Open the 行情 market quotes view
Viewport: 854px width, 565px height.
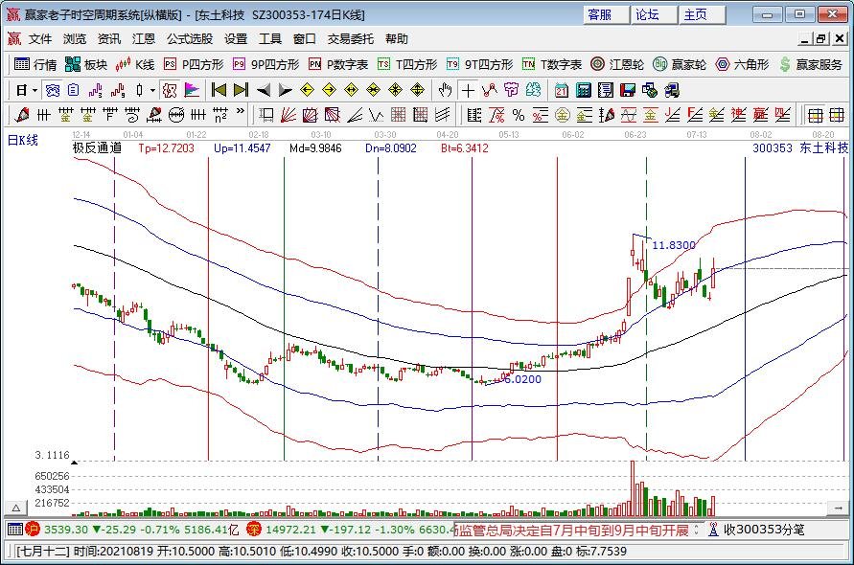pyautogui.click(x=35, y=65)
